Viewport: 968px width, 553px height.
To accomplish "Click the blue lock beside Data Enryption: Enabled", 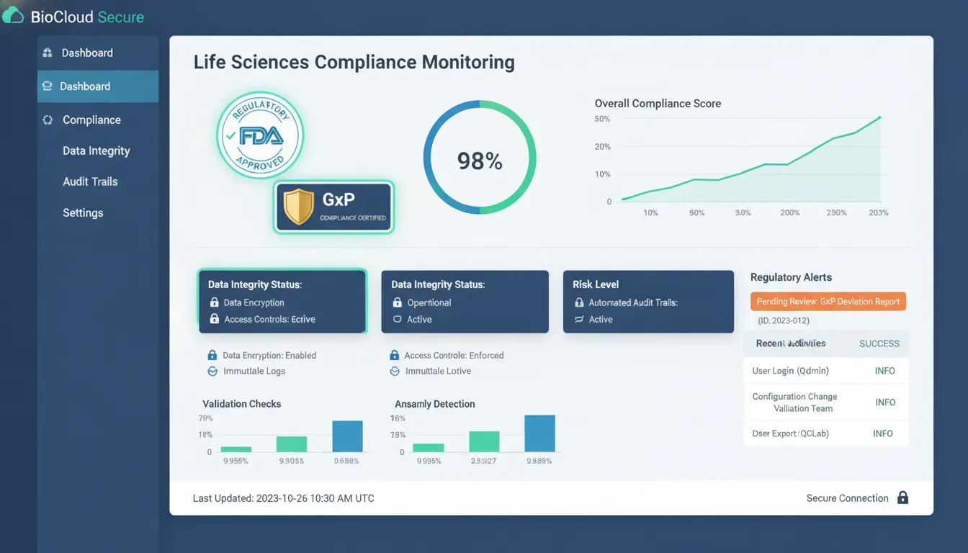I will [x=212, y=355].
